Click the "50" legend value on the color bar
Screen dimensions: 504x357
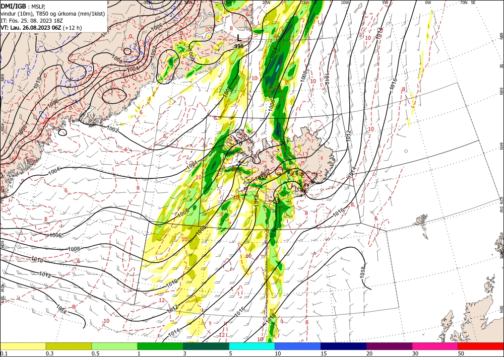click(x=461, y=353)
